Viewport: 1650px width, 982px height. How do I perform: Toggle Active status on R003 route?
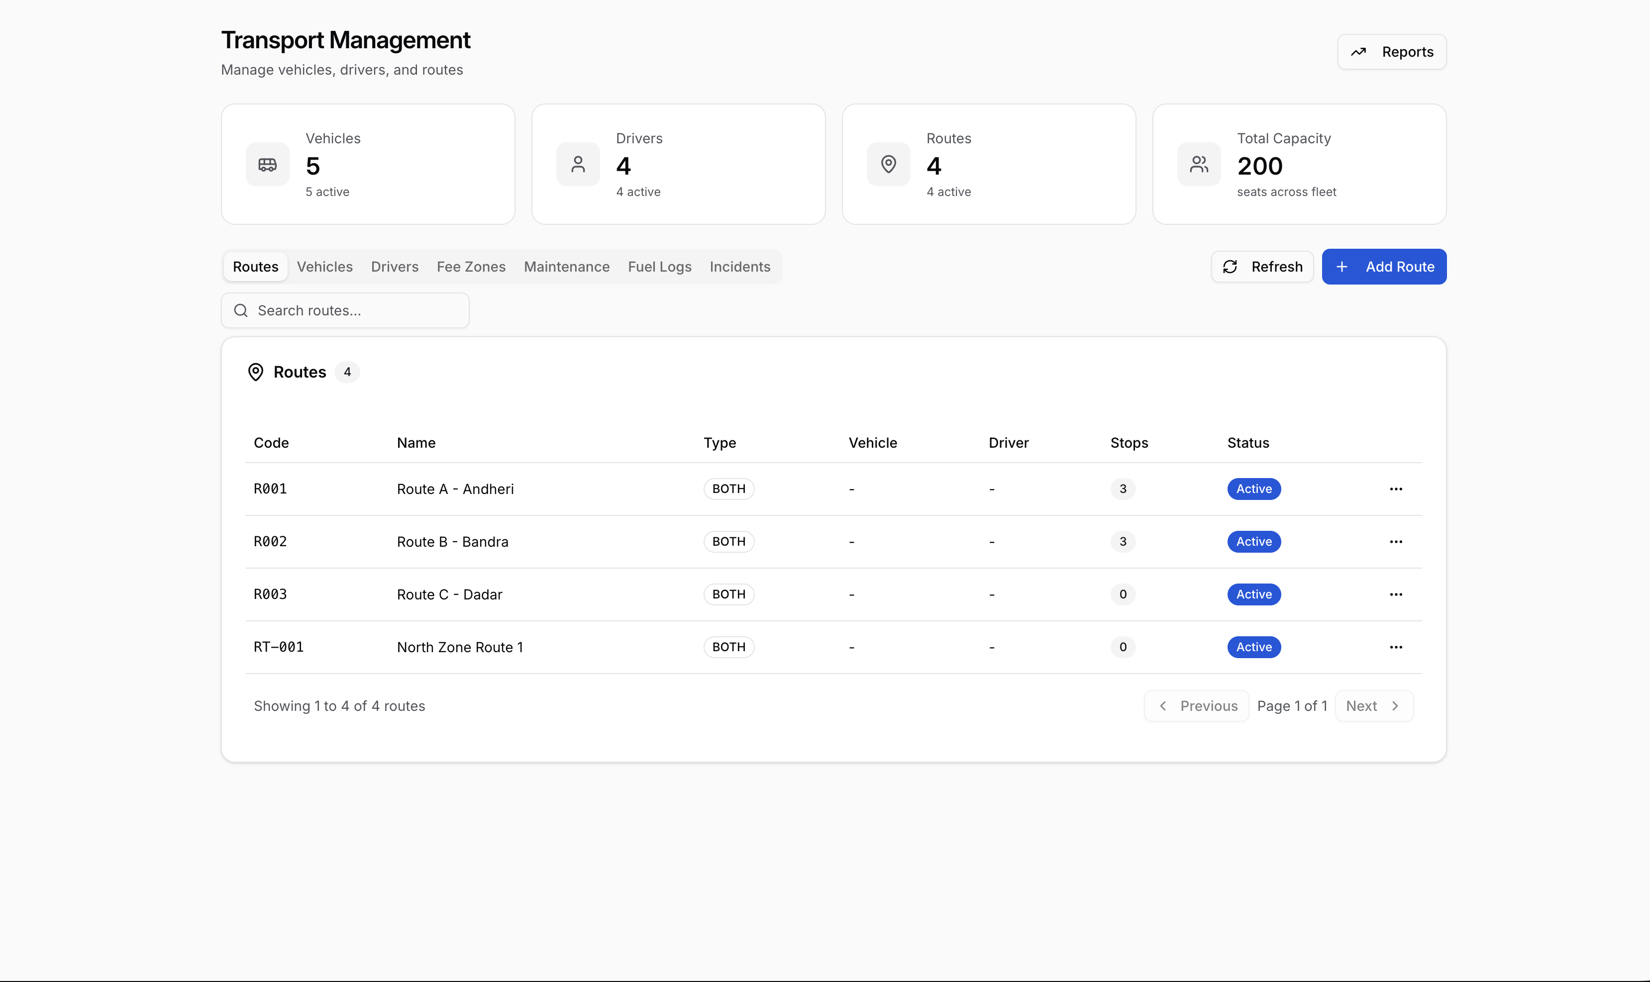[x=1253, y=594]
